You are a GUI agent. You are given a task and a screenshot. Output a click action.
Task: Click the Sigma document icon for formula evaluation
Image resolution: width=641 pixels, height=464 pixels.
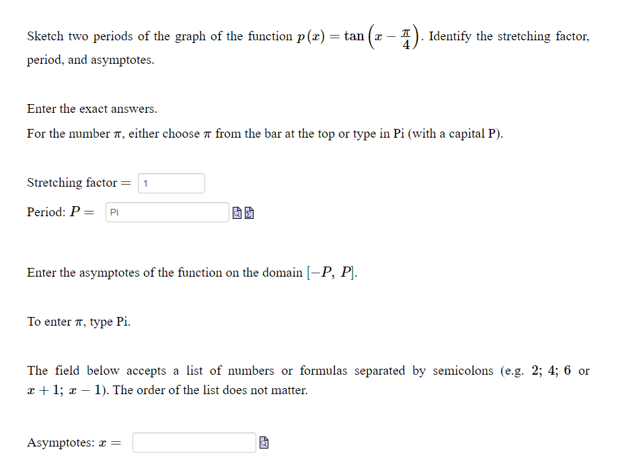(x=249, y=212)
